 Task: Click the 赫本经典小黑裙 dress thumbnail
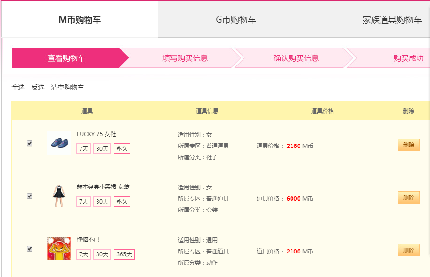pos(59,196)
